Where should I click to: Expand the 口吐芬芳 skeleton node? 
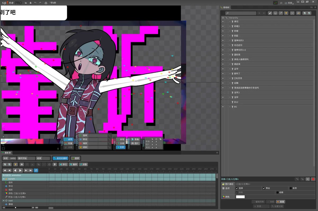tap(230, 78)
